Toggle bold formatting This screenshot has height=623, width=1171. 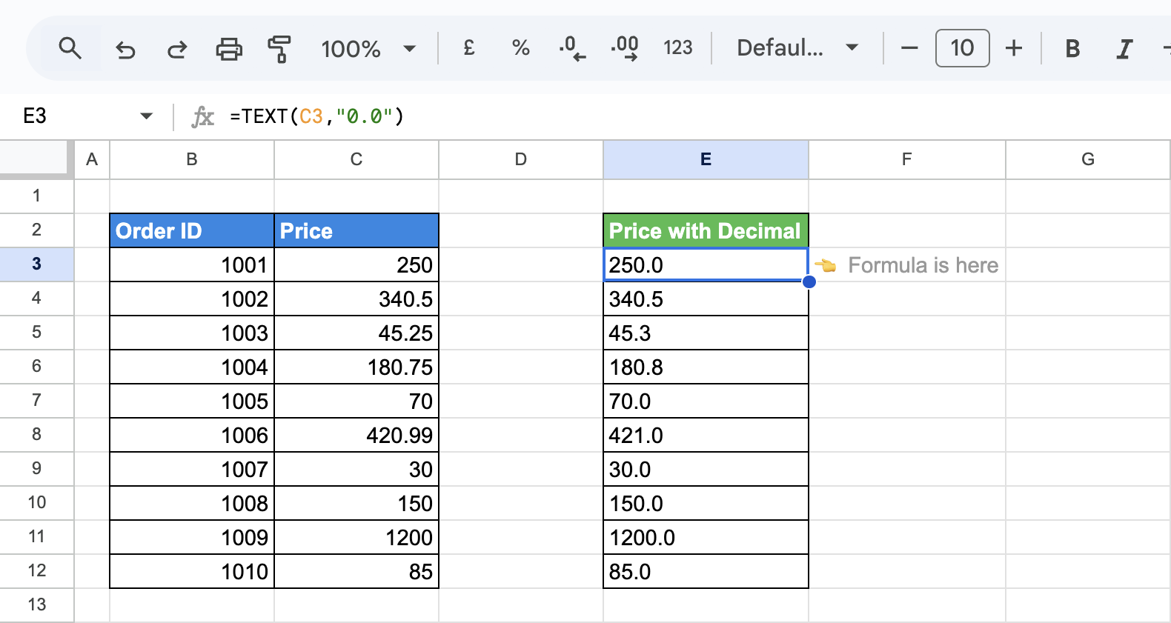click(x=1072, y=49)
